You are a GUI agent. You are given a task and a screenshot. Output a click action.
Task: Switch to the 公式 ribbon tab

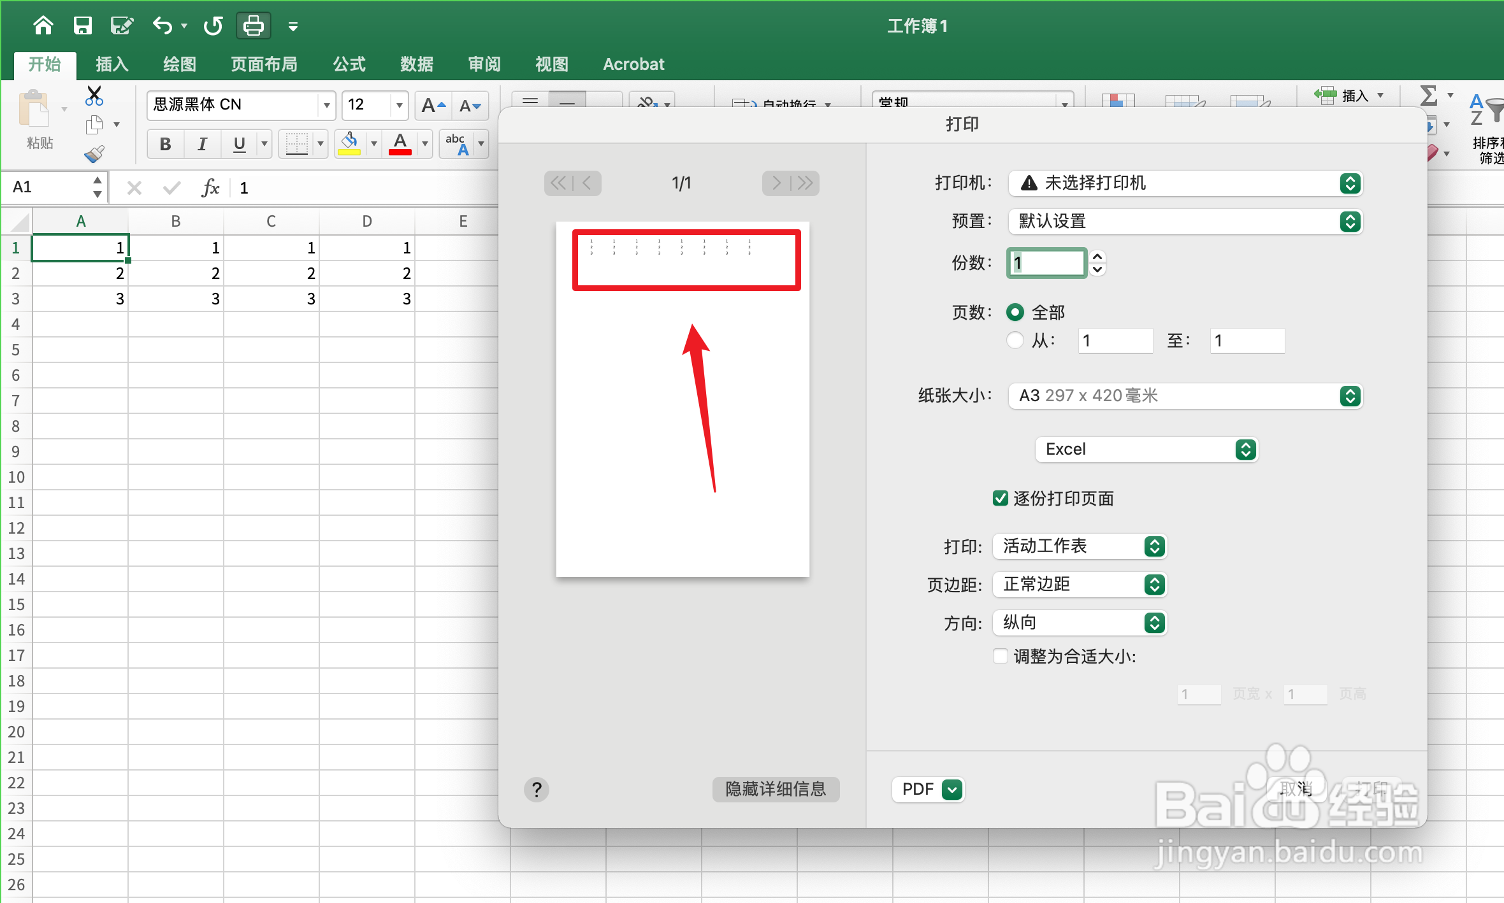tap(348, 64)
